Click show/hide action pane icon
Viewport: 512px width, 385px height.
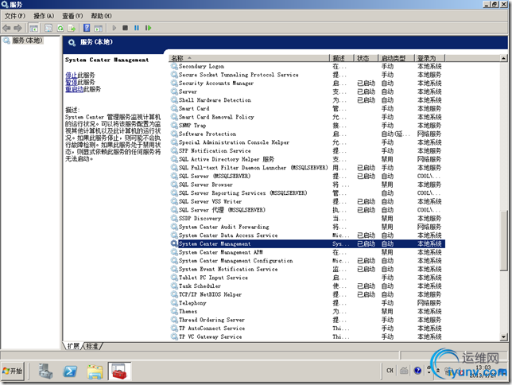tap(99, 28)
